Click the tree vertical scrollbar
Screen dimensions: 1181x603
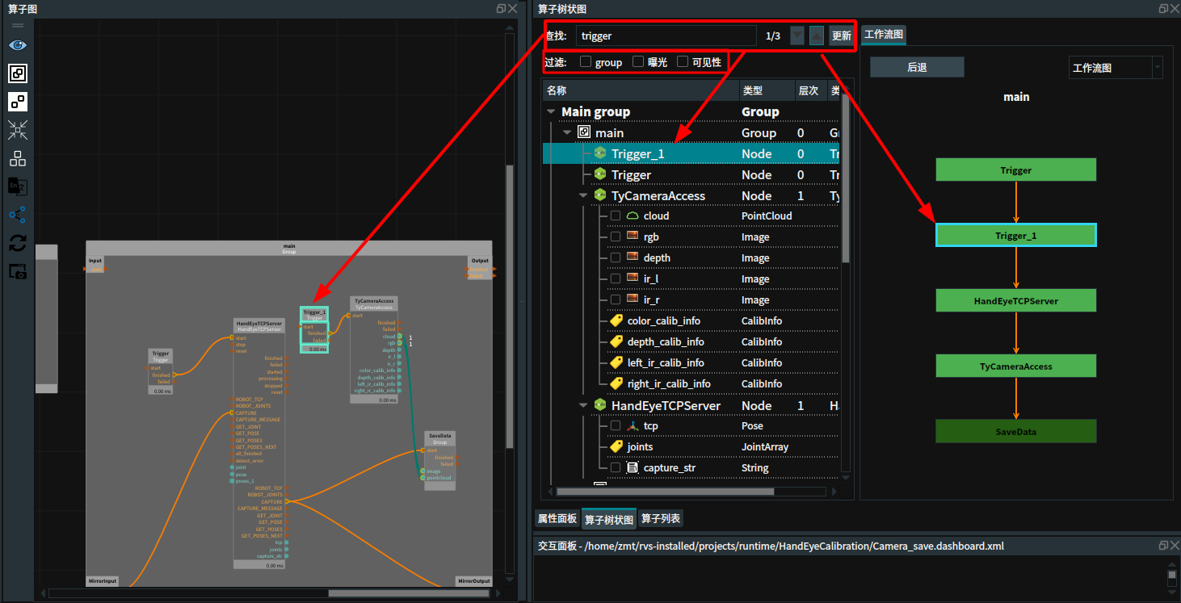coord(846,180)
